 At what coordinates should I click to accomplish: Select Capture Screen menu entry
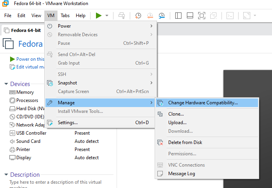101,91
